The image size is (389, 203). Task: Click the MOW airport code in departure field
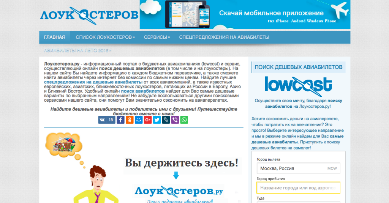pyautogui.click(x=332, y=168)
